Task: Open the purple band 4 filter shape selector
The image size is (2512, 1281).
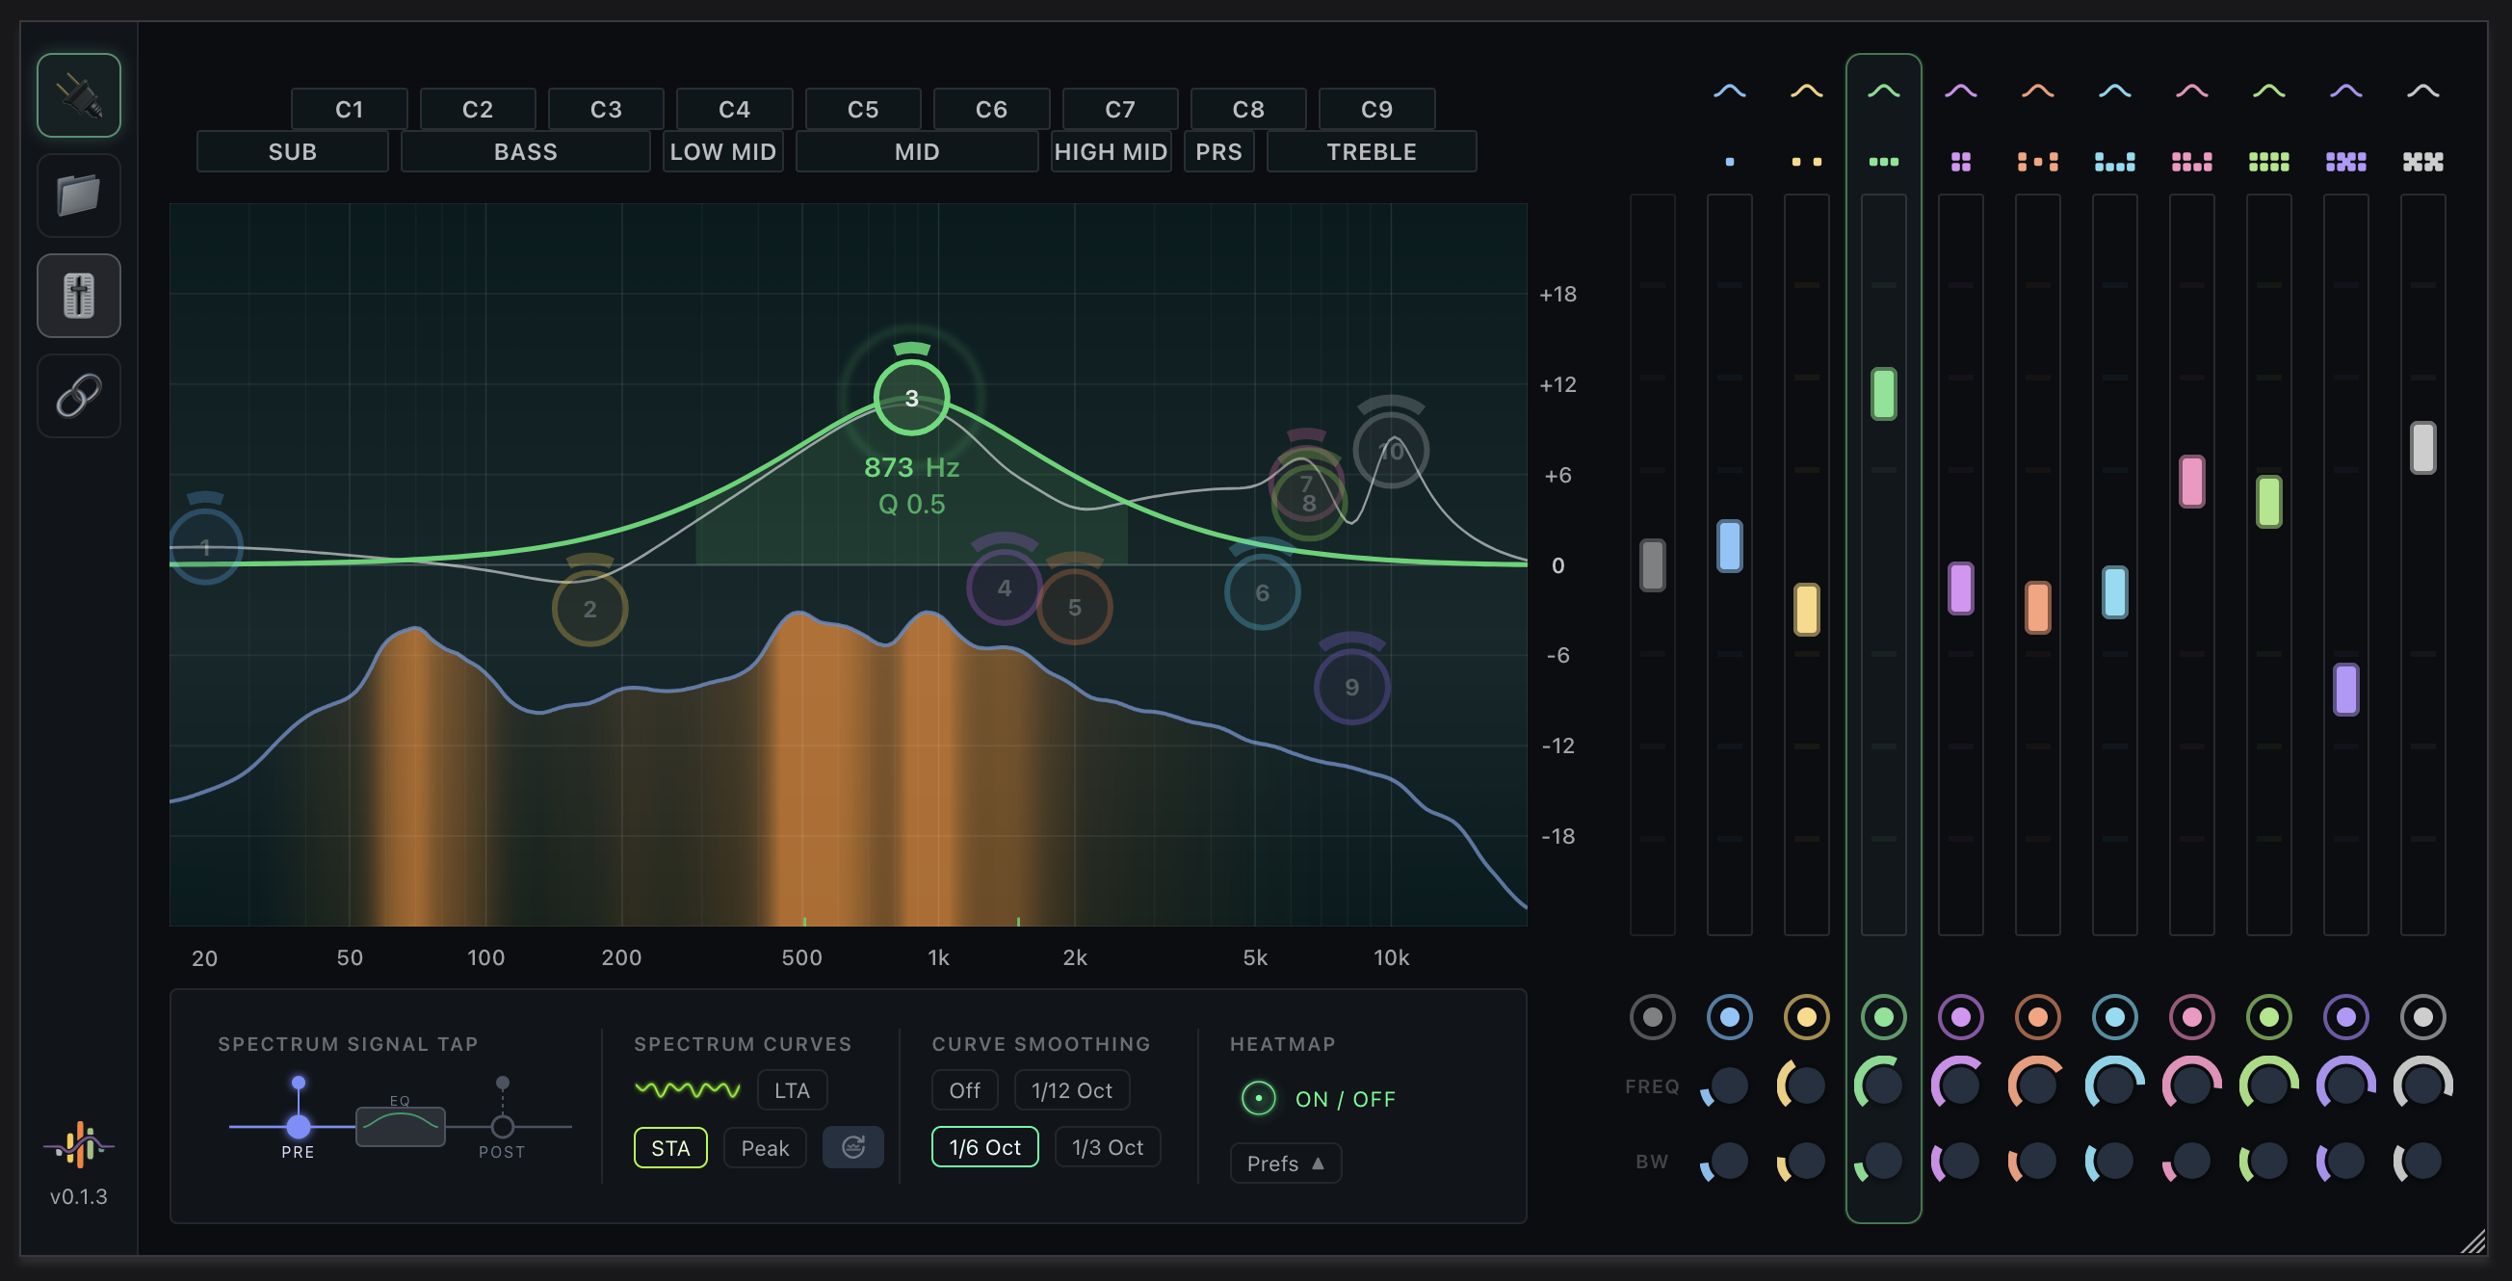Action: click(1960, 91)
